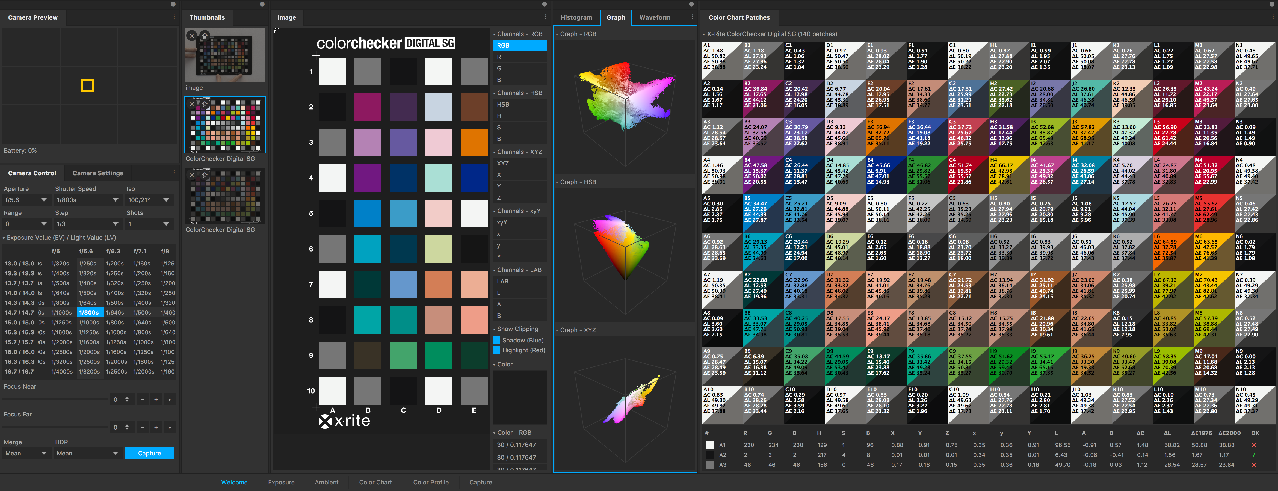This screenshot has height=491, width=1278.
Task: Open the Shutter Speed dropdown
Action: point(87,200)
